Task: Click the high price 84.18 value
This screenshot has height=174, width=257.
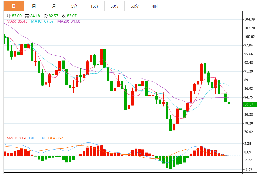Action: [x=35, y=16]
